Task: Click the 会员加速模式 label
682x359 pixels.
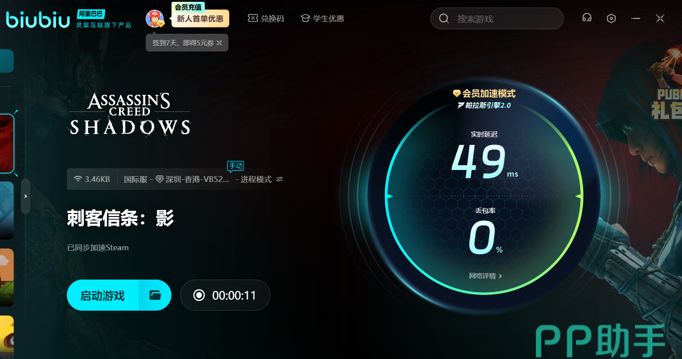Action: click(x=488, y=94)
